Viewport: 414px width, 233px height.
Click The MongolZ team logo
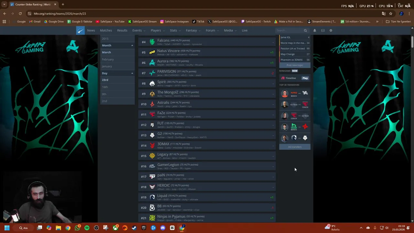tap(152, 94)
